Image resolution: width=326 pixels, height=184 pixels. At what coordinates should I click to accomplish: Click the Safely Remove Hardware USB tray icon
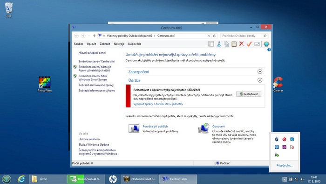[277, 155]
